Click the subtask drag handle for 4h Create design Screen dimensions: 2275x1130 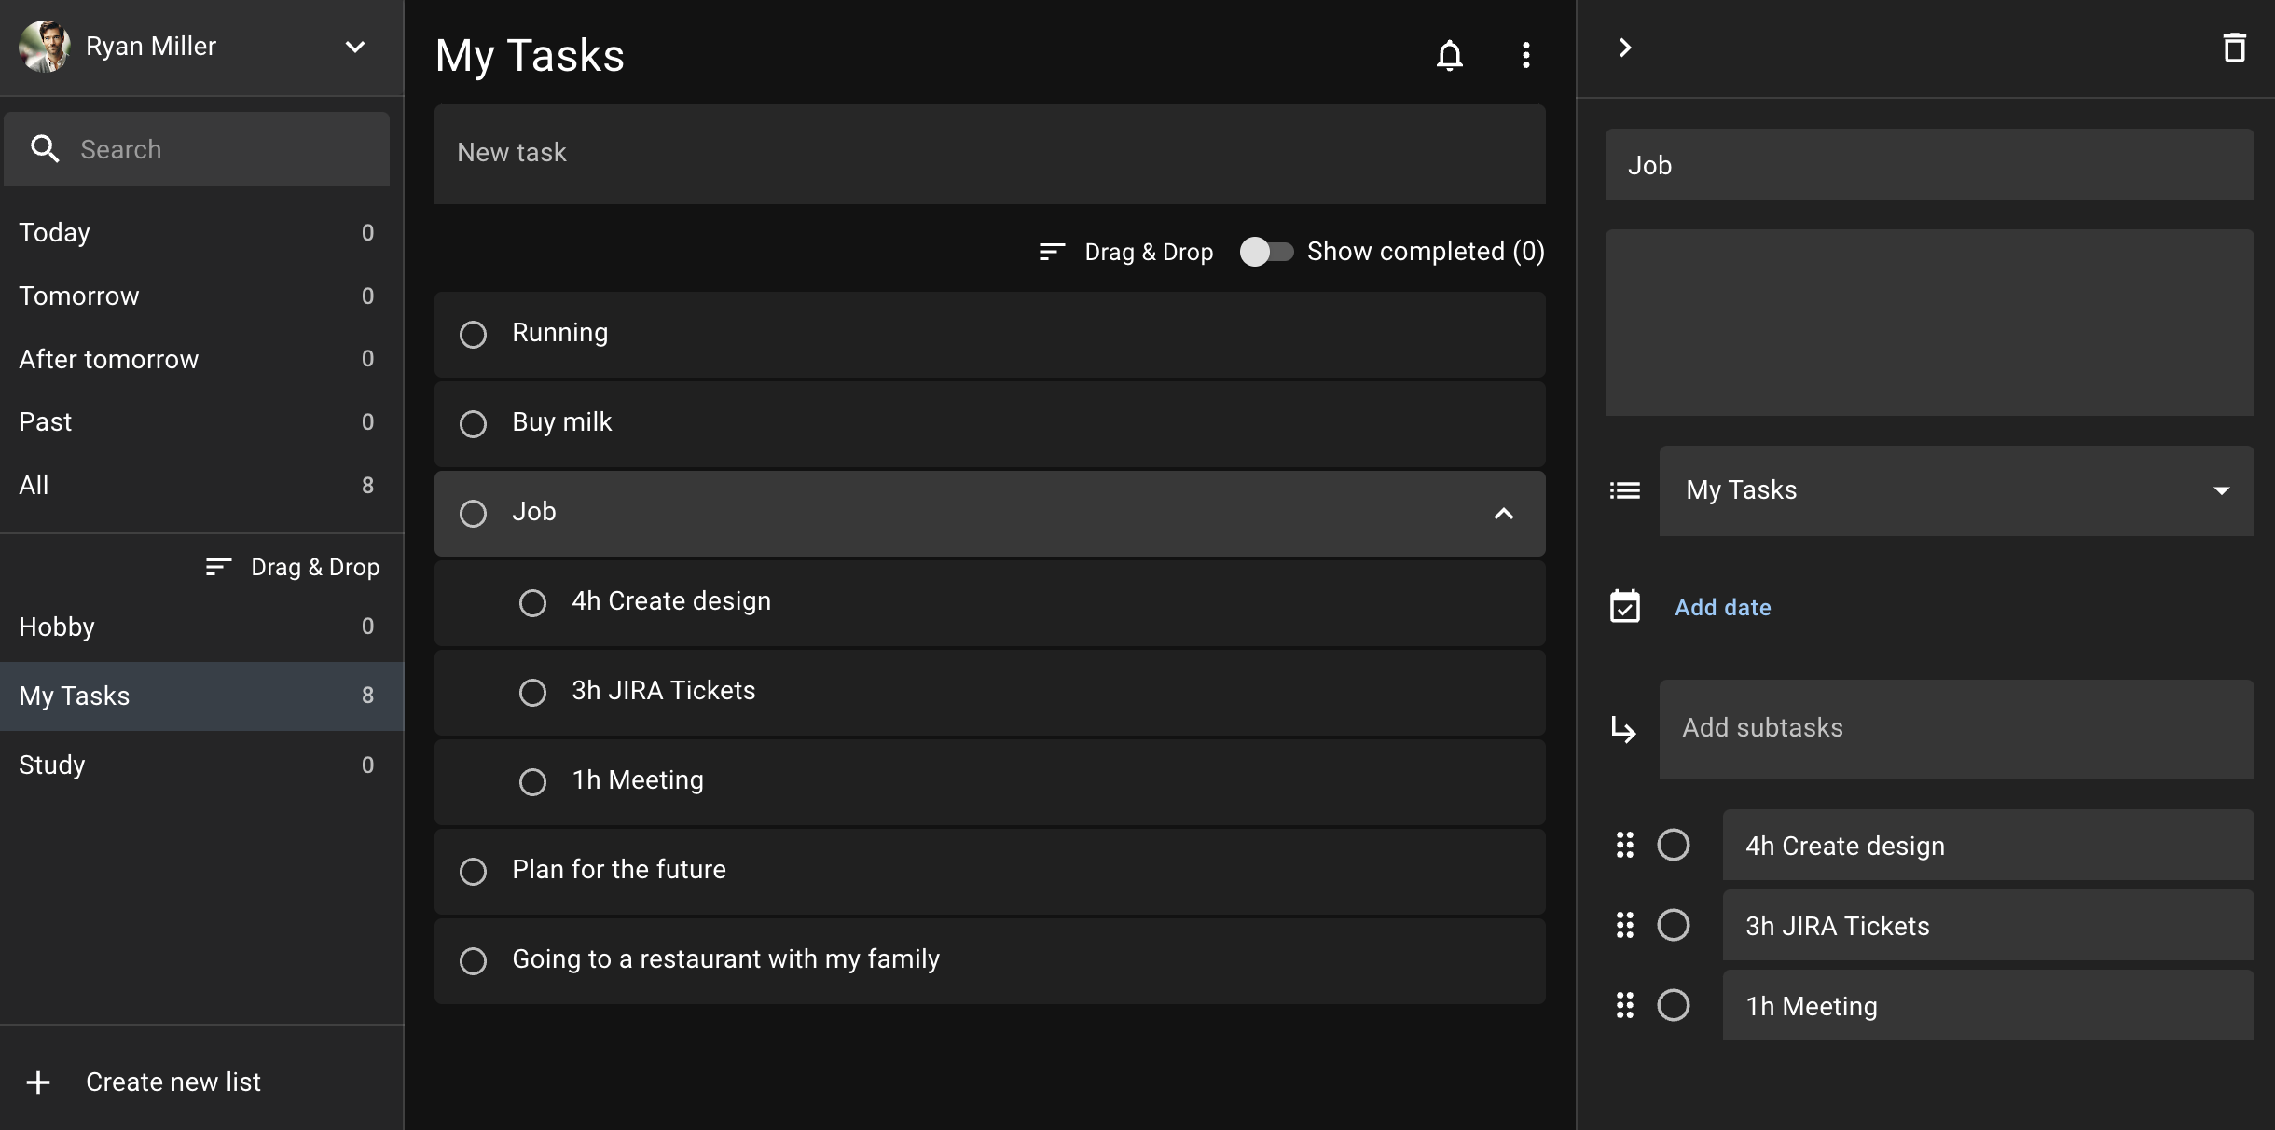(1623, 846)
